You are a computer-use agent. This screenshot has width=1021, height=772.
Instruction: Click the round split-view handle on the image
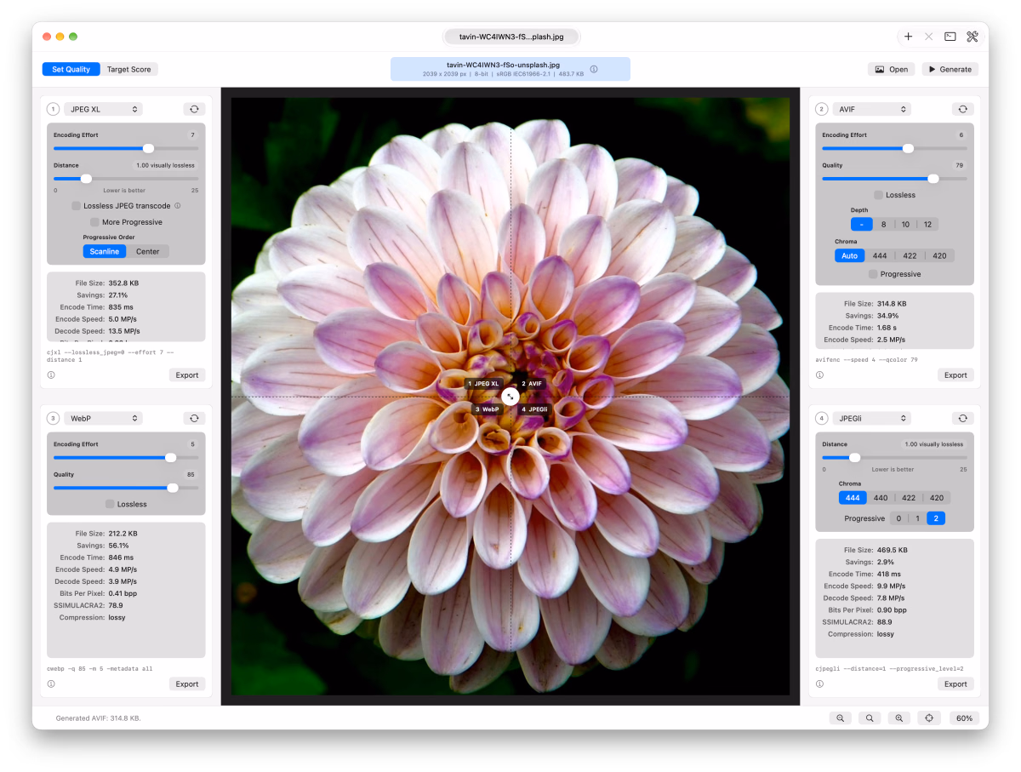[x=510, y=397]
